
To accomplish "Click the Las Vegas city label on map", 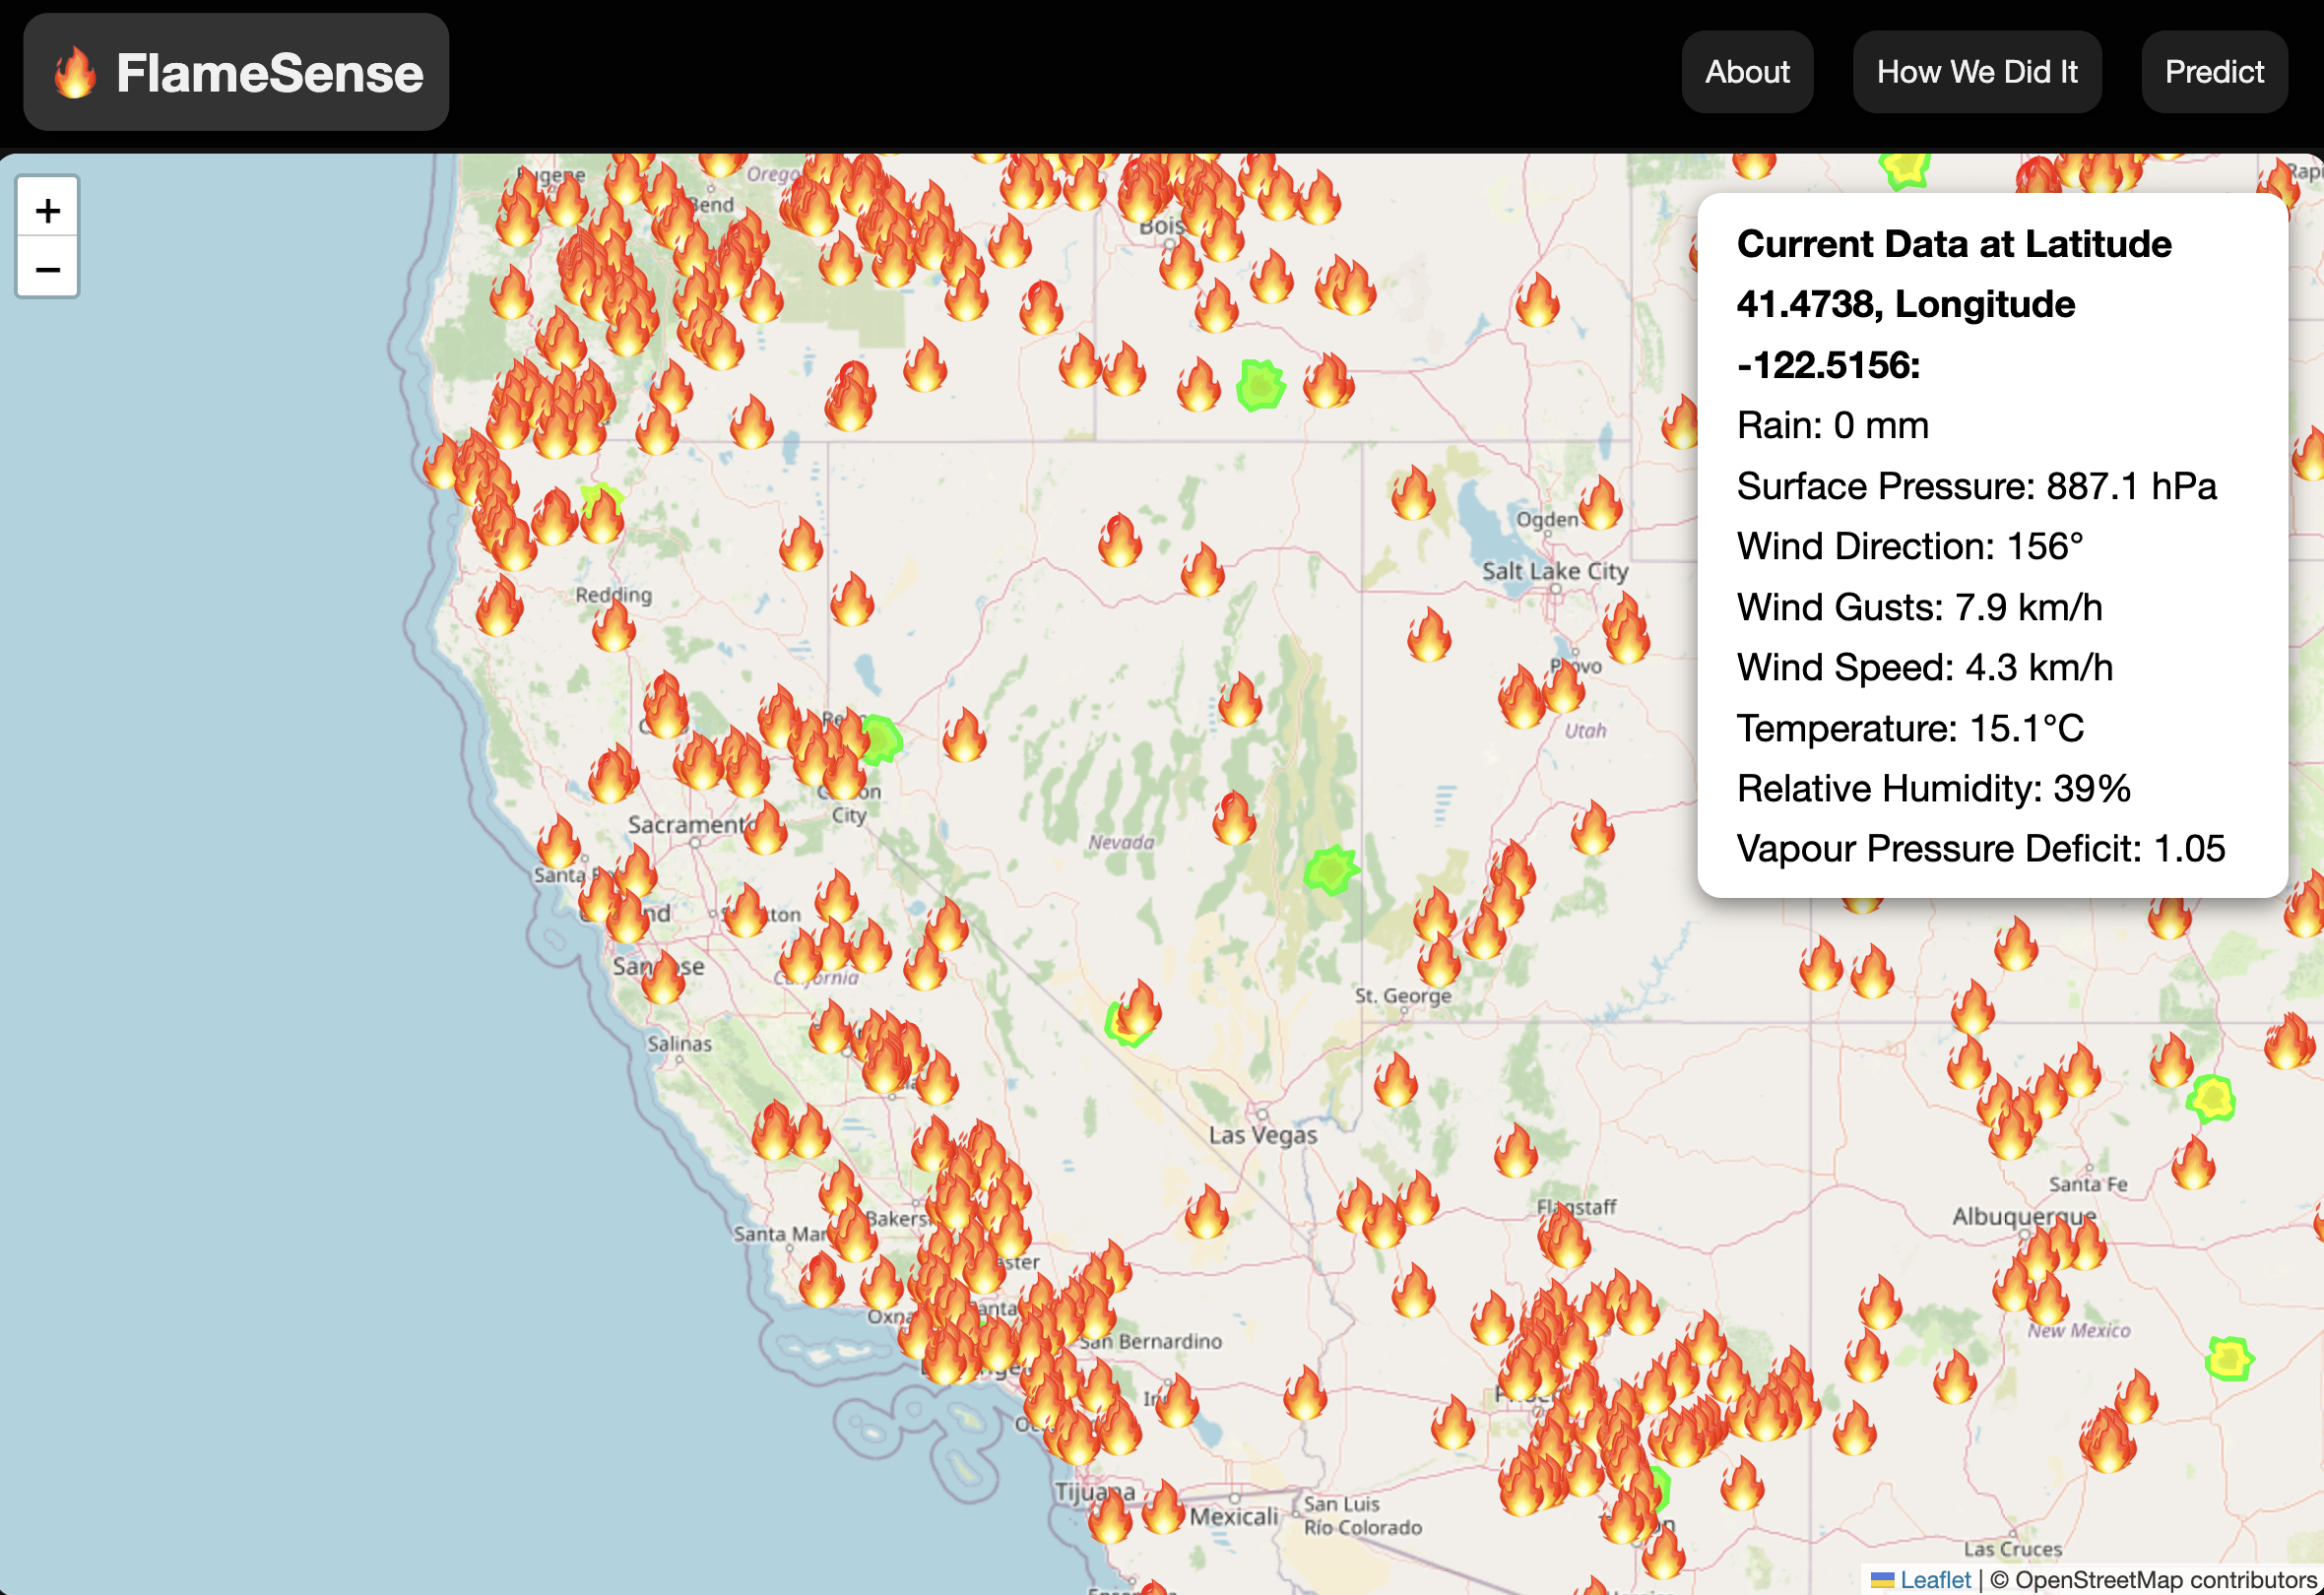I will tap(1262, 1135).
